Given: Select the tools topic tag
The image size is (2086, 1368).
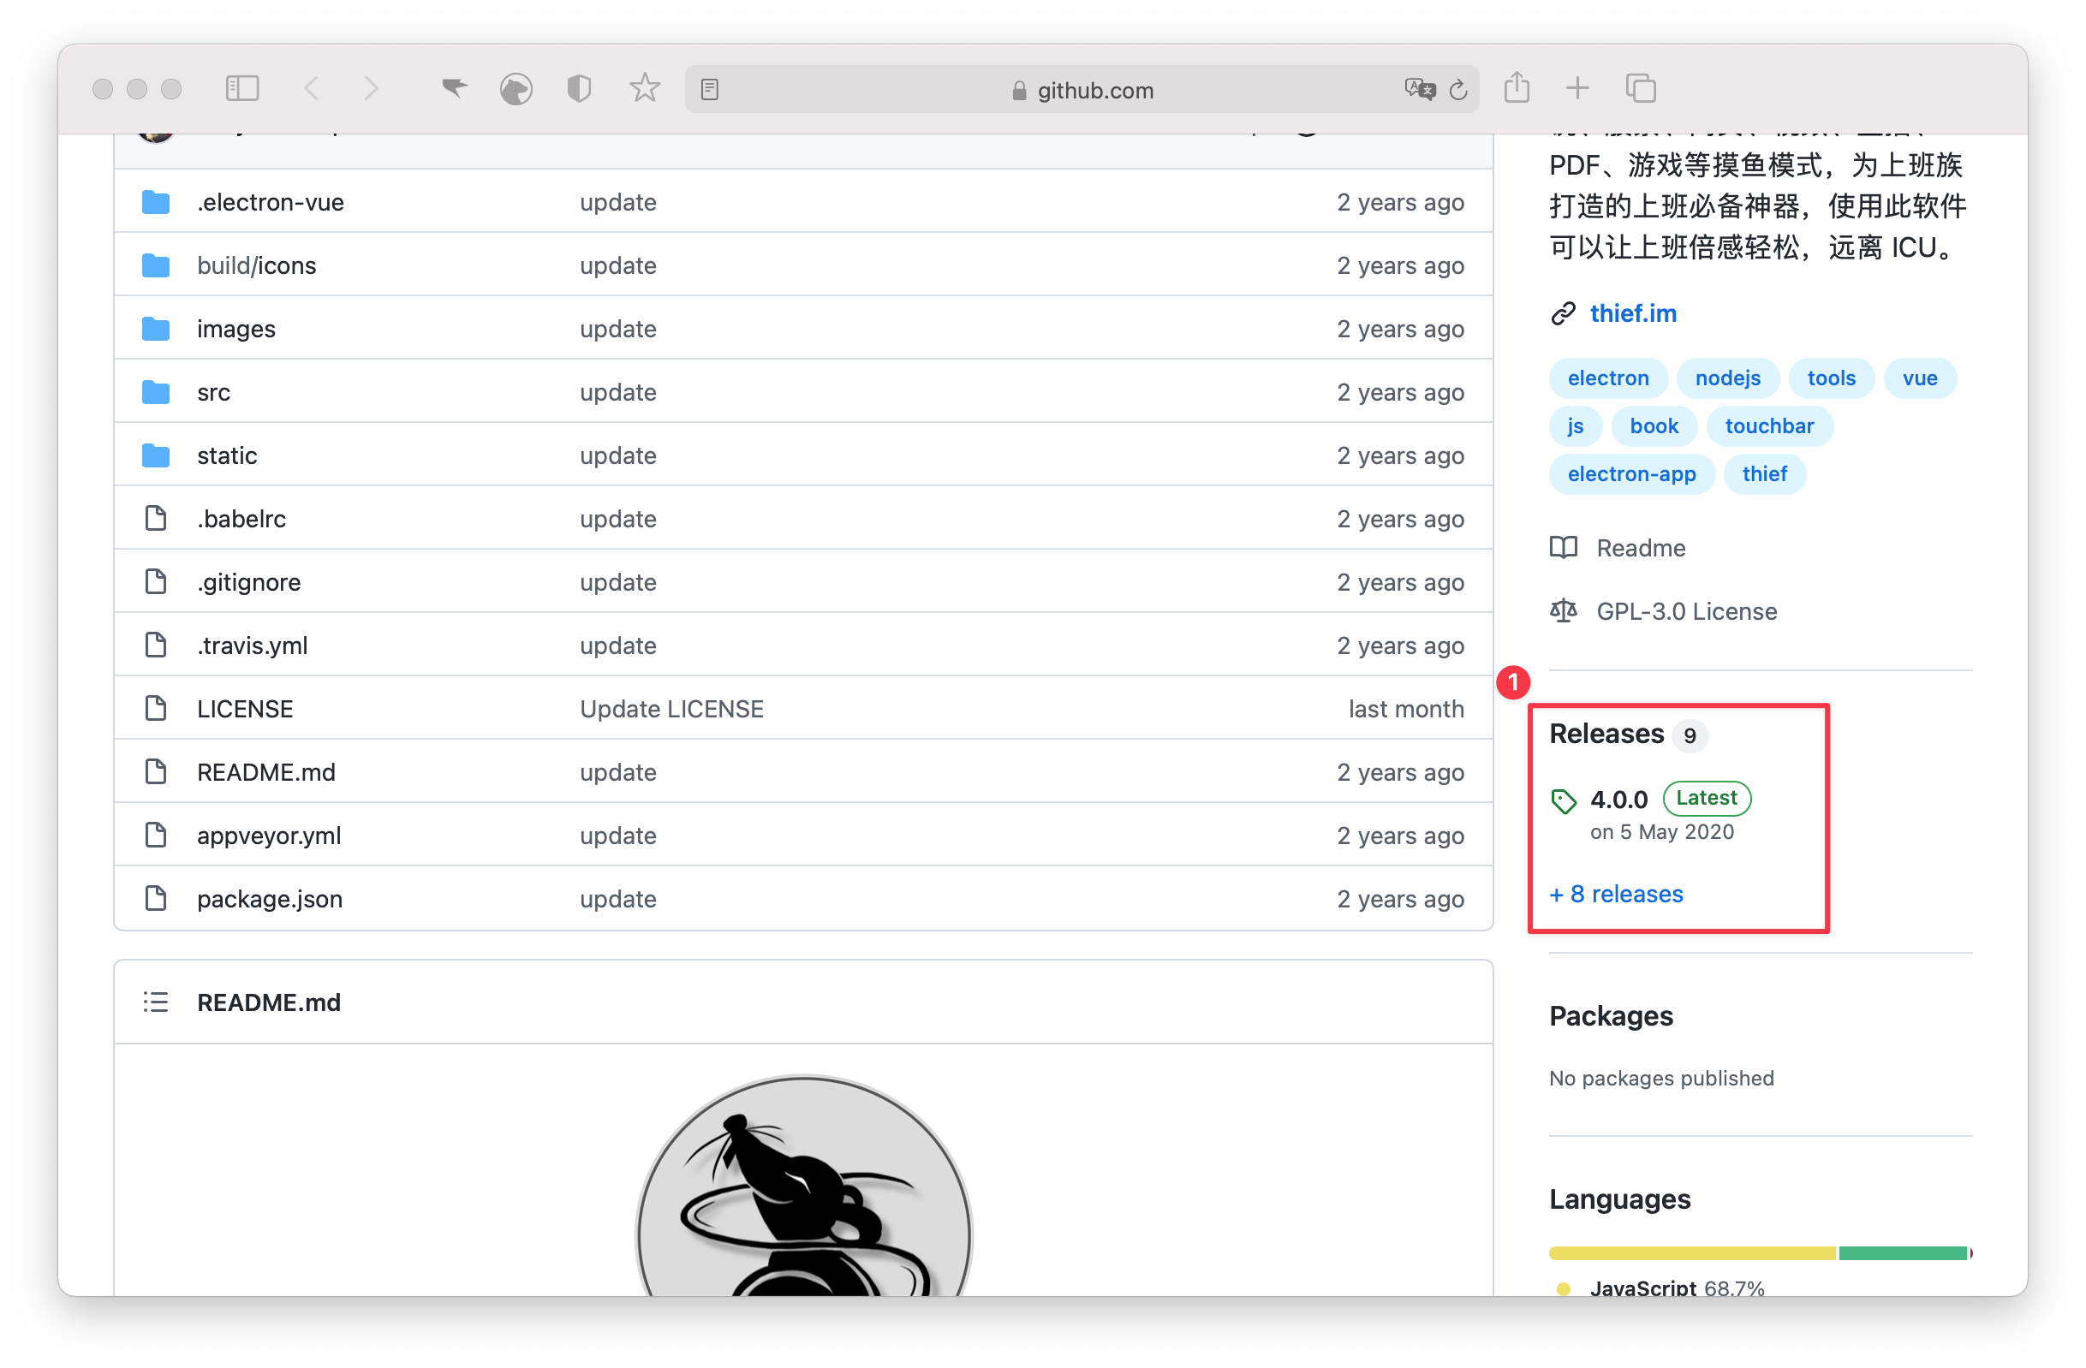Looking at the screenshot, I should tap(1831, 378).
